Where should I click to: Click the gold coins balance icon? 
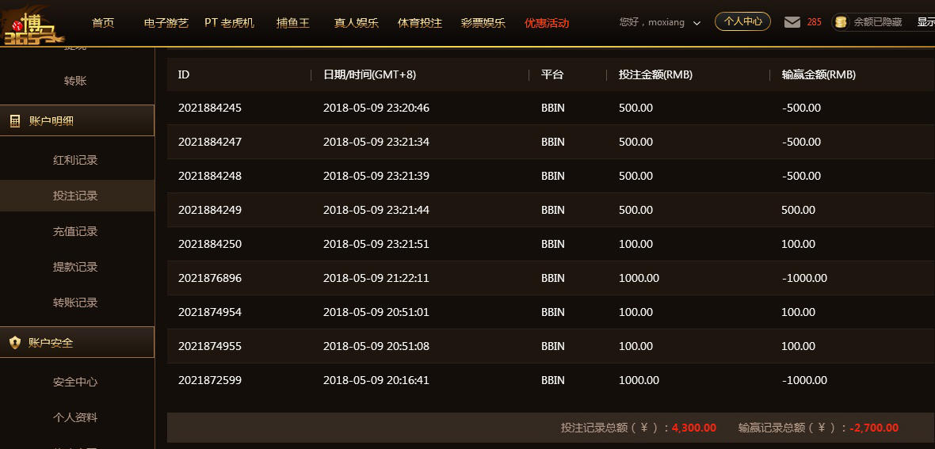[841, 23]
